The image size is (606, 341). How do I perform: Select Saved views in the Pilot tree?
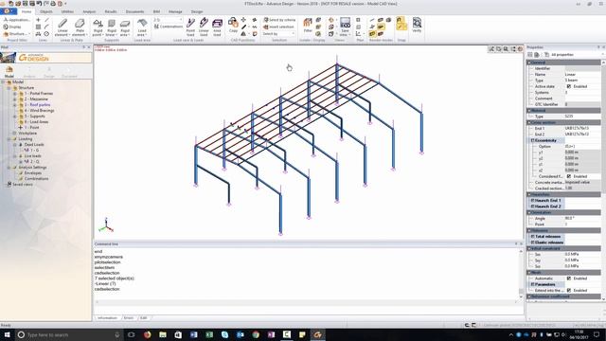tap(23, 185)
